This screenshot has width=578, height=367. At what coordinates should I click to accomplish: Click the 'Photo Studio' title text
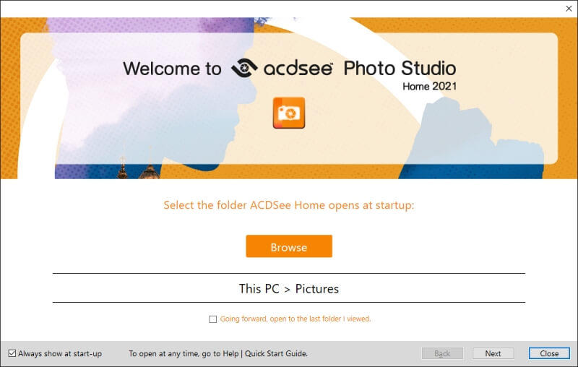400,69
